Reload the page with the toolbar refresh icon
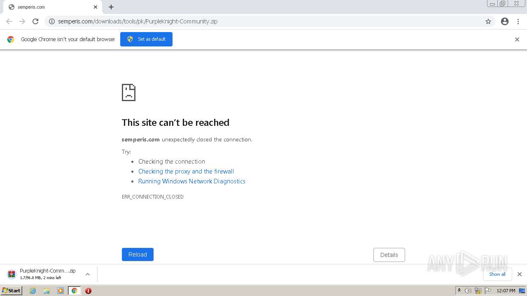Screen dimensions: 527x296 coord(35,21)
